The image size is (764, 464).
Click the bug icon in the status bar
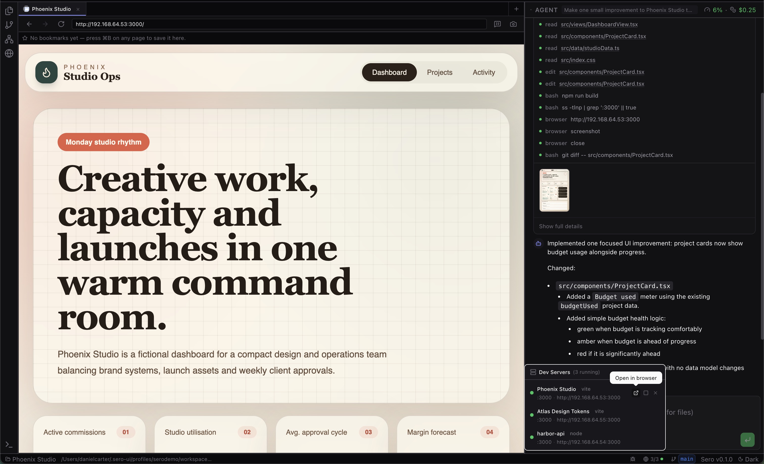[633, 459]
